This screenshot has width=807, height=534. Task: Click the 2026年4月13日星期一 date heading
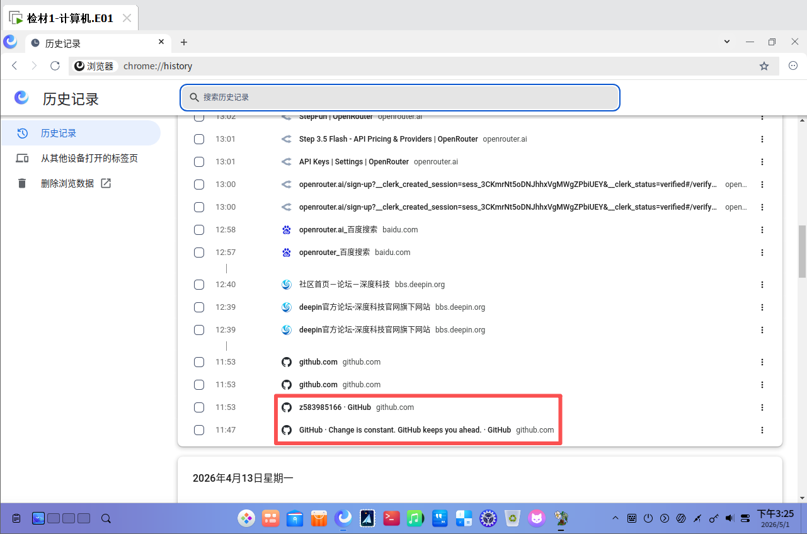click(243, 478)
